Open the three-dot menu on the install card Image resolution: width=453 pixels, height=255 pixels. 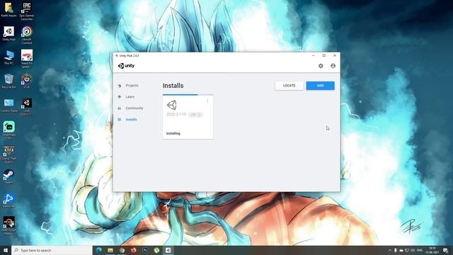coord(207,101)
